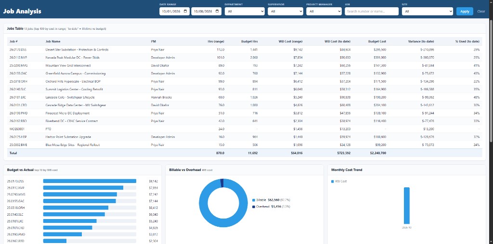Open calendar picker on end date 10/08/2026
This screenshot has width=493, height=244.
(x=217, y=12)
